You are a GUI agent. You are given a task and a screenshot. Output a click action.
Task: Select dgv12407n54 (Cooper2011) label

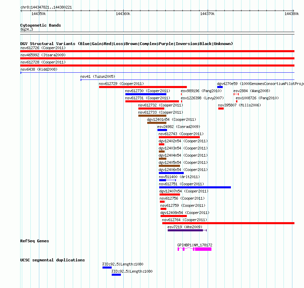[x=184, y=191]
